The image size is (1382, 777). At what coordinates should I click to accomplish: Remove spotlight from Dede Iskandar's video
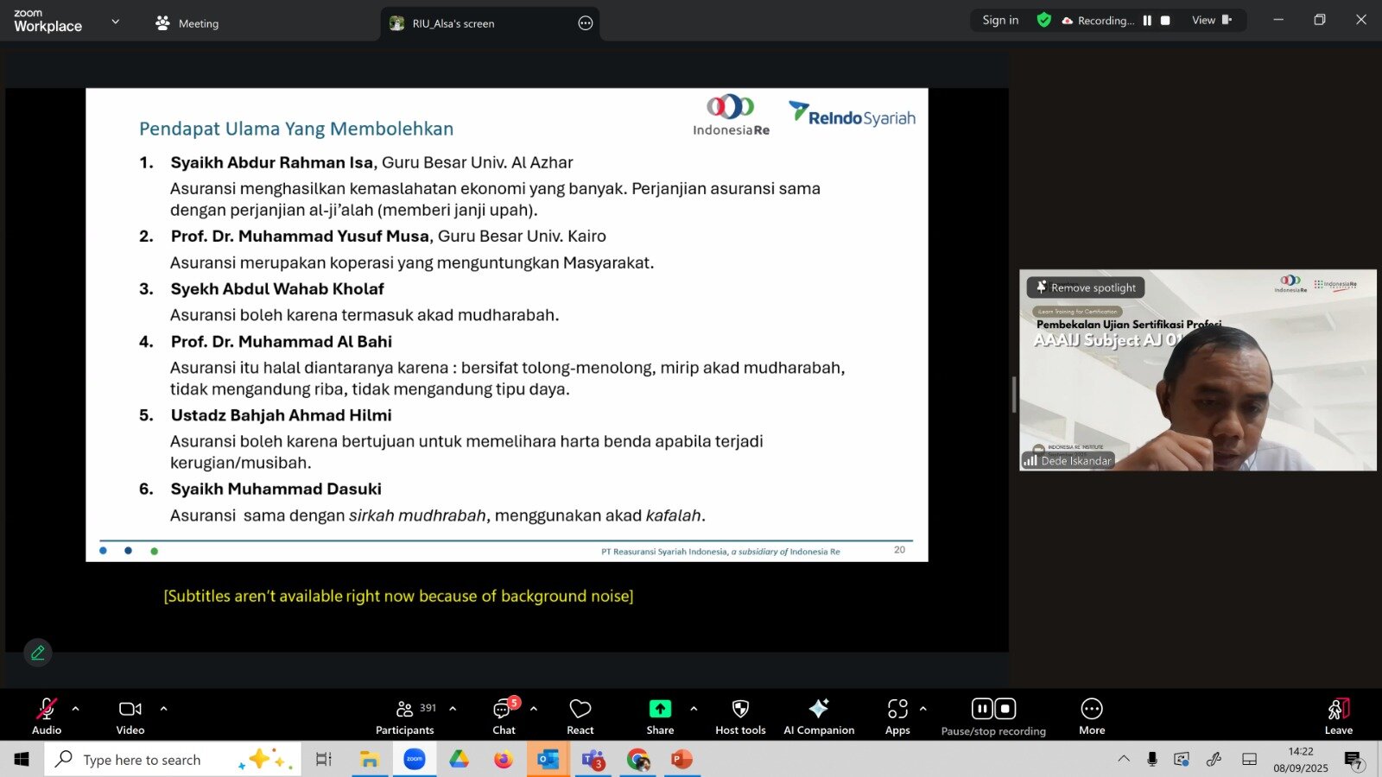pyautogui.click(x=1084, y=287)
